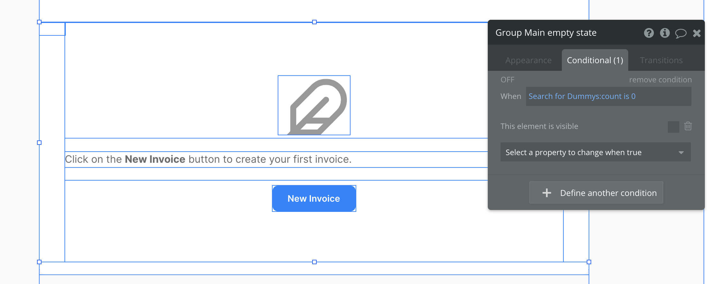Select the New Invoice button on canvas
724x284 pixels.
pos(314,198)
